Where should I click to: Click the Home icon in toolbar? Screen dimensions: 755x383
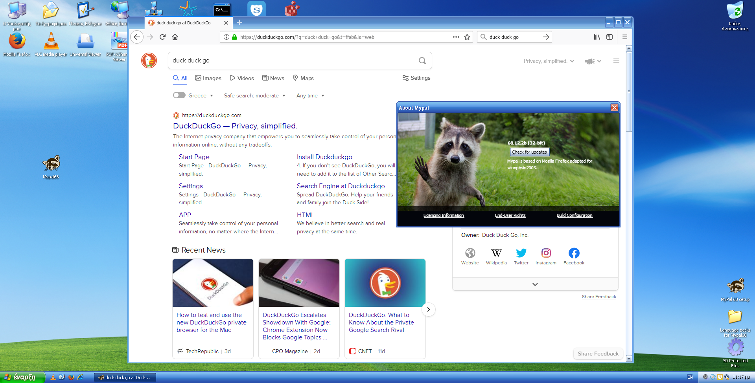(x=175, y=37)
